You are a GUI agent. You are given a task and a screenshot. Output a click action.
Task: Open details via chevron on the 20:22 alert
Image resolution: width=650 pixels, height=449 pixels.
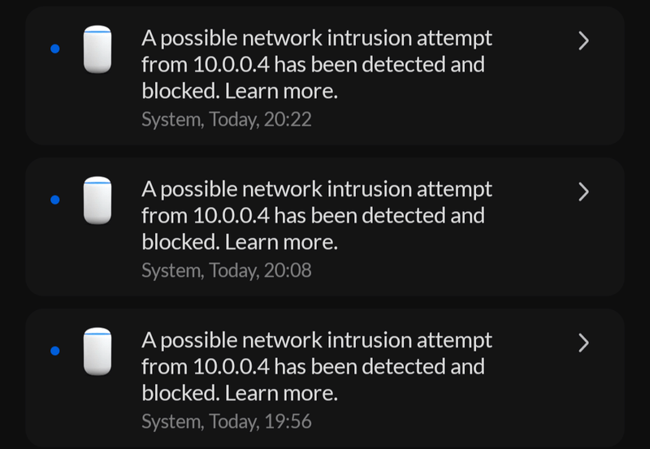pos(583,41)
